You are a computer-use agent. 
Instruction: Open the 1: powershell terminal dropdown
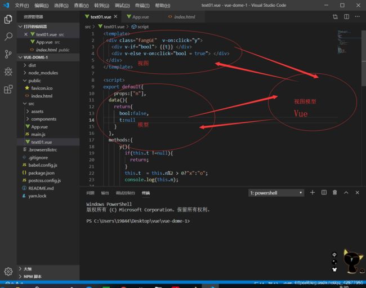[276, 193]
